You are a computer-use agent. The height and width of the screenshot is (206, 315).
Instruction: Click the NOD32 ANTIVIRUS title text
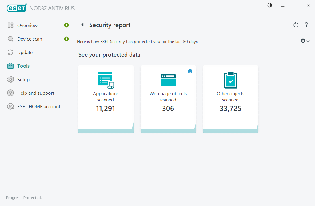52,8
